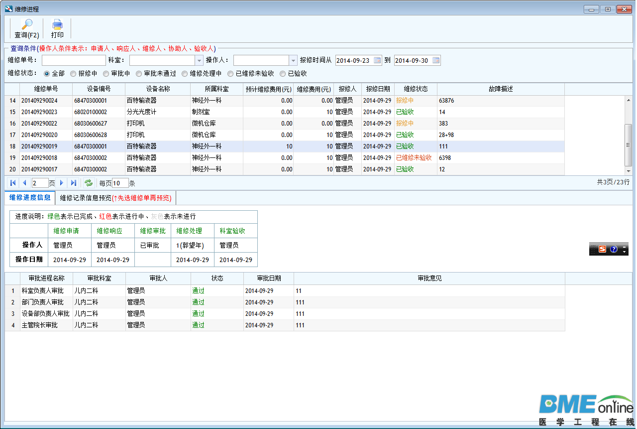Select row with order 201409290024

(285, 101)
